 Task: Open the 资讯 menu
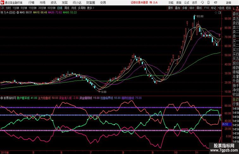pos(53,3)
